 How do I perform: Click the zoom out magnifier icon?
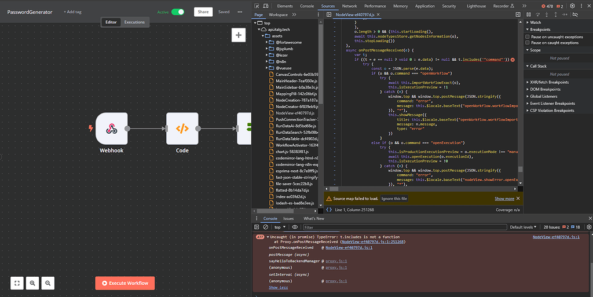point(49,283)
